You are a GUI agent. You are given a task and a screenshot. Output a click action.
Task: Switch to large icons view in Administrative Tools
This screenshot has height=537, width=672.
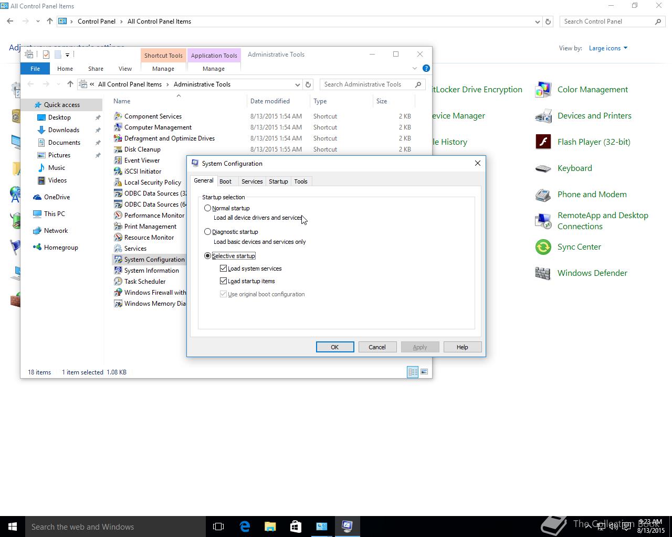click(424, 372)
